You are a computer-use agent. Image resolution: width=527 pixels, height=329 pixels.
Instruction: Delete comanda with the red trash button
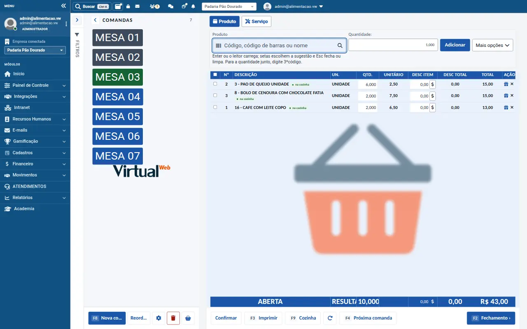click(x=173, y=318)
